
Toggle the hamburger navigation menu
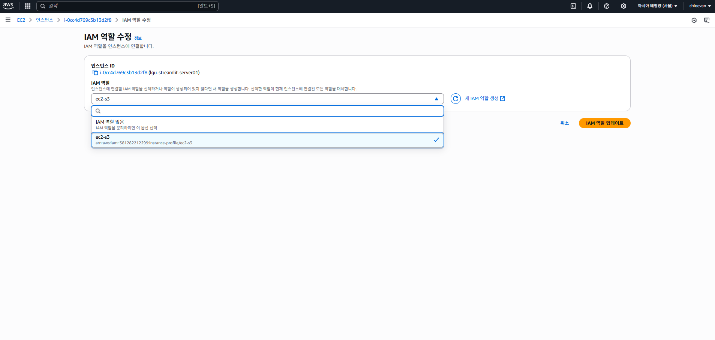click(8, 20)
